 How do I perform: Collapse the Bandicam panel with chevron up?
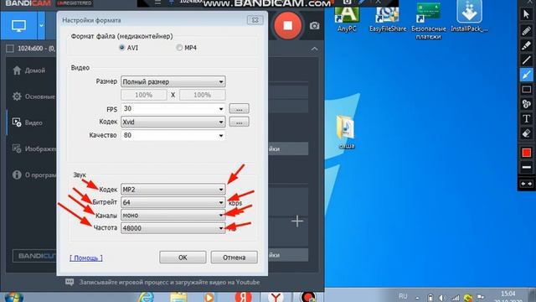(x=314, y=49)
